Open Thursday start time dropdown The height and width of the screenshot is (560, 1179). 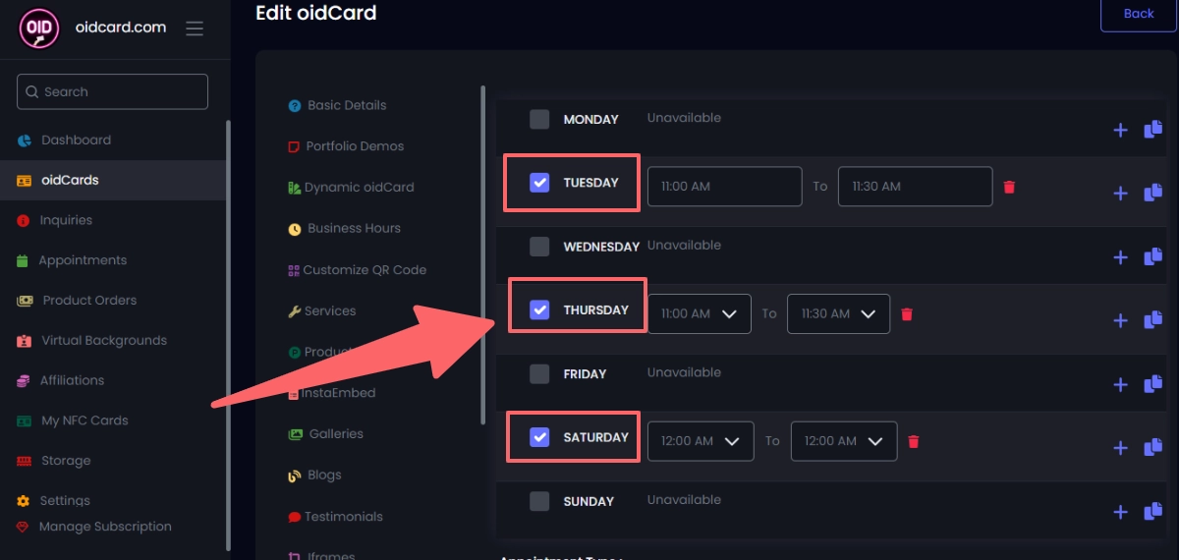(699, 313)
